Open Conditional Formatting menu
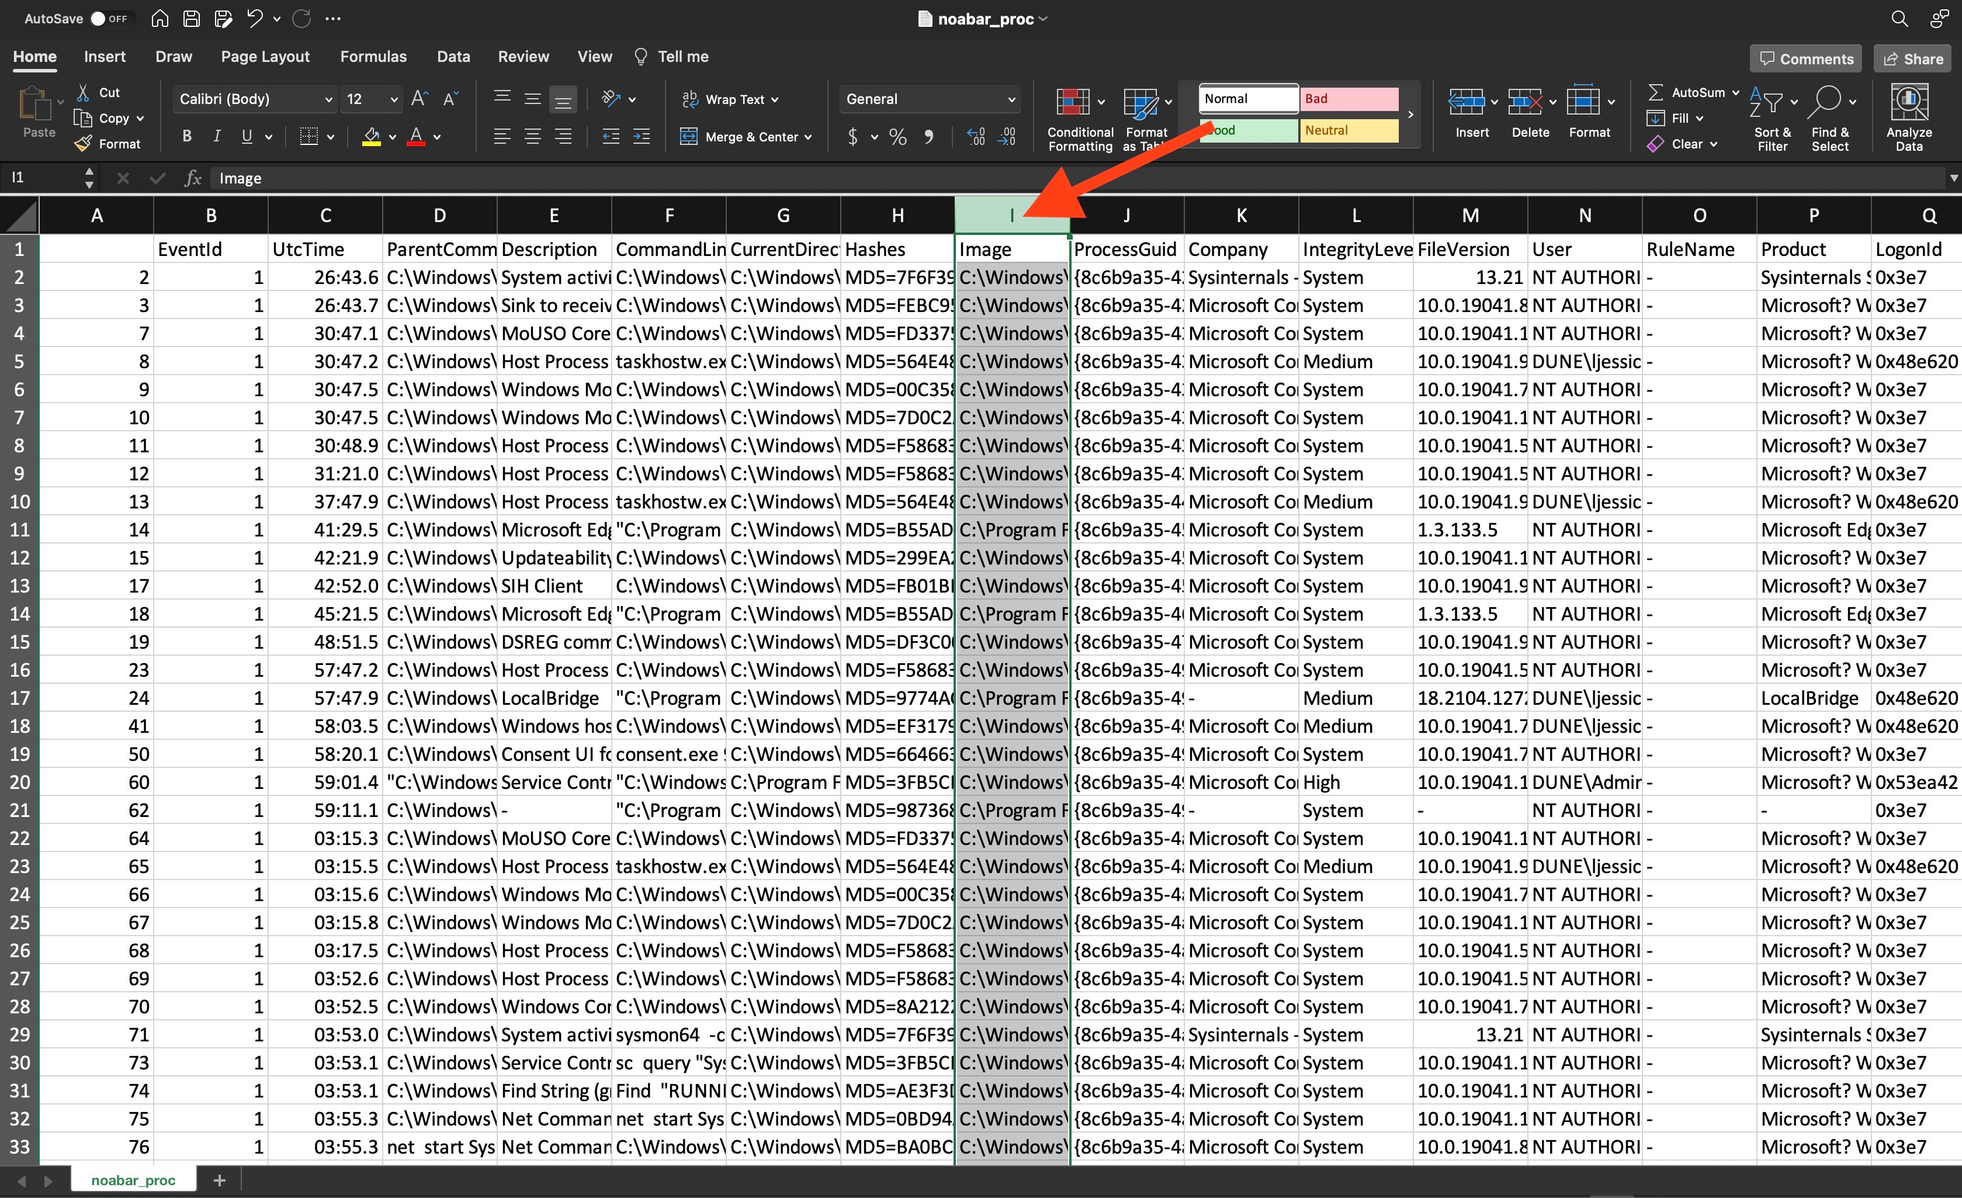 [x=1080, y=119]
